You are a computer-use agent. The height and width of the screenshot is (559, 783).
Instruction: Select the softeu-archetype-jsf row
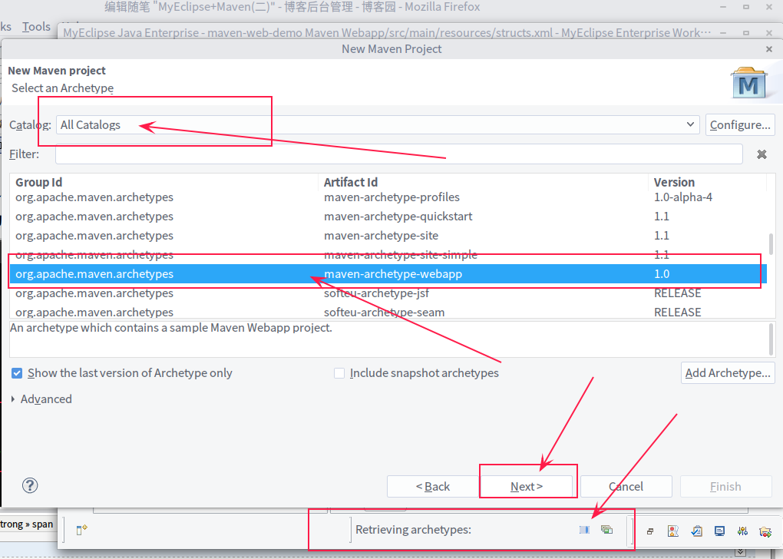pyautogui.click(x=388, y=293)
